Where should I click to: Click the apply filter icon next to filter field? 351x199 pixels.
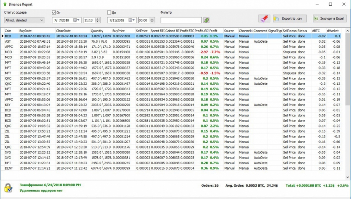(x=206, y=20)
